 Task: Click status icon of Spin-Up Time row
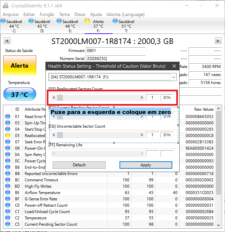click(x=8, y=123)
